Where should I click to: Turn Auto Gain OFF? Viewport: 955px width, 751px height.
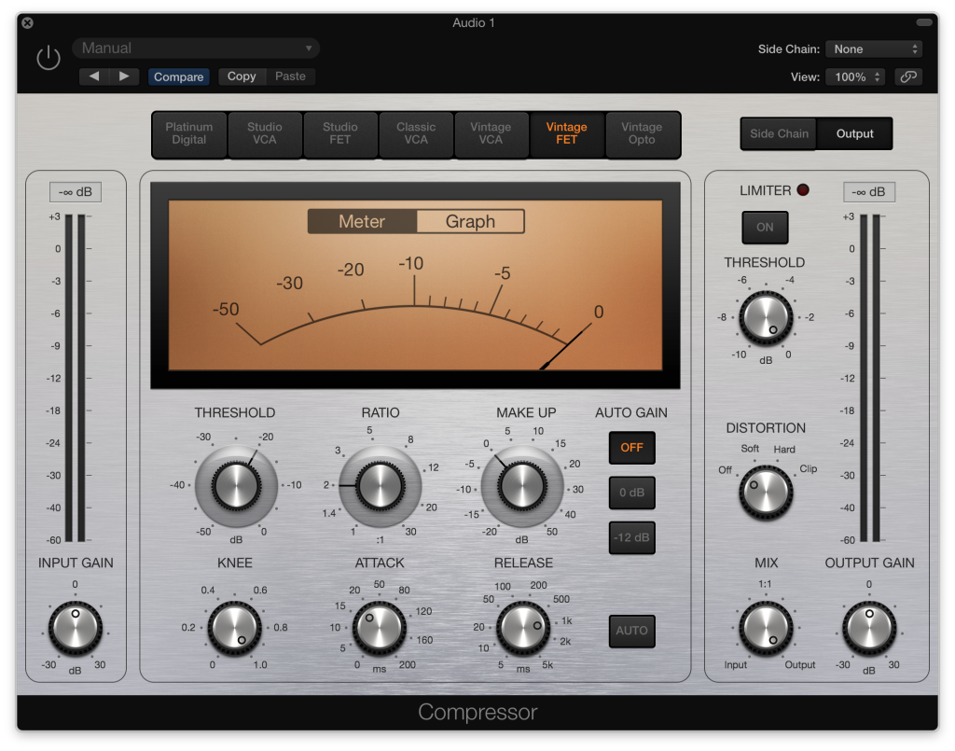pos(631,448)
